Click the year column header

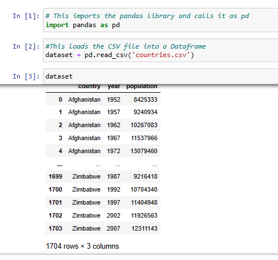tap(114, 86)
